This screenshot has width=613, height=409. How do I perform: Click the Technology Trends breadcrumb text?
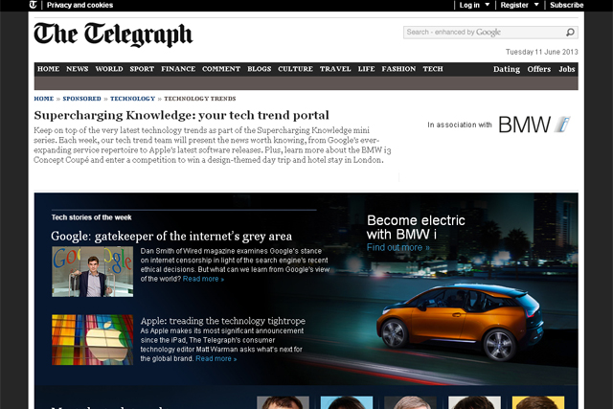[x=200, y=99]
